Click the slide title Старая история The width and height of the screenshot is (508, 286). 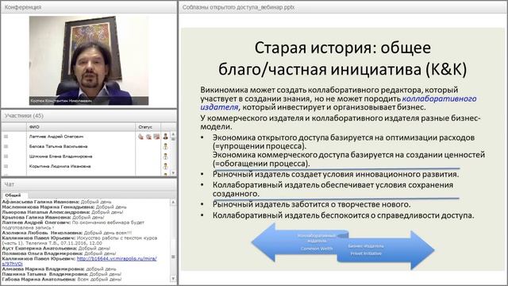point(342,58)
